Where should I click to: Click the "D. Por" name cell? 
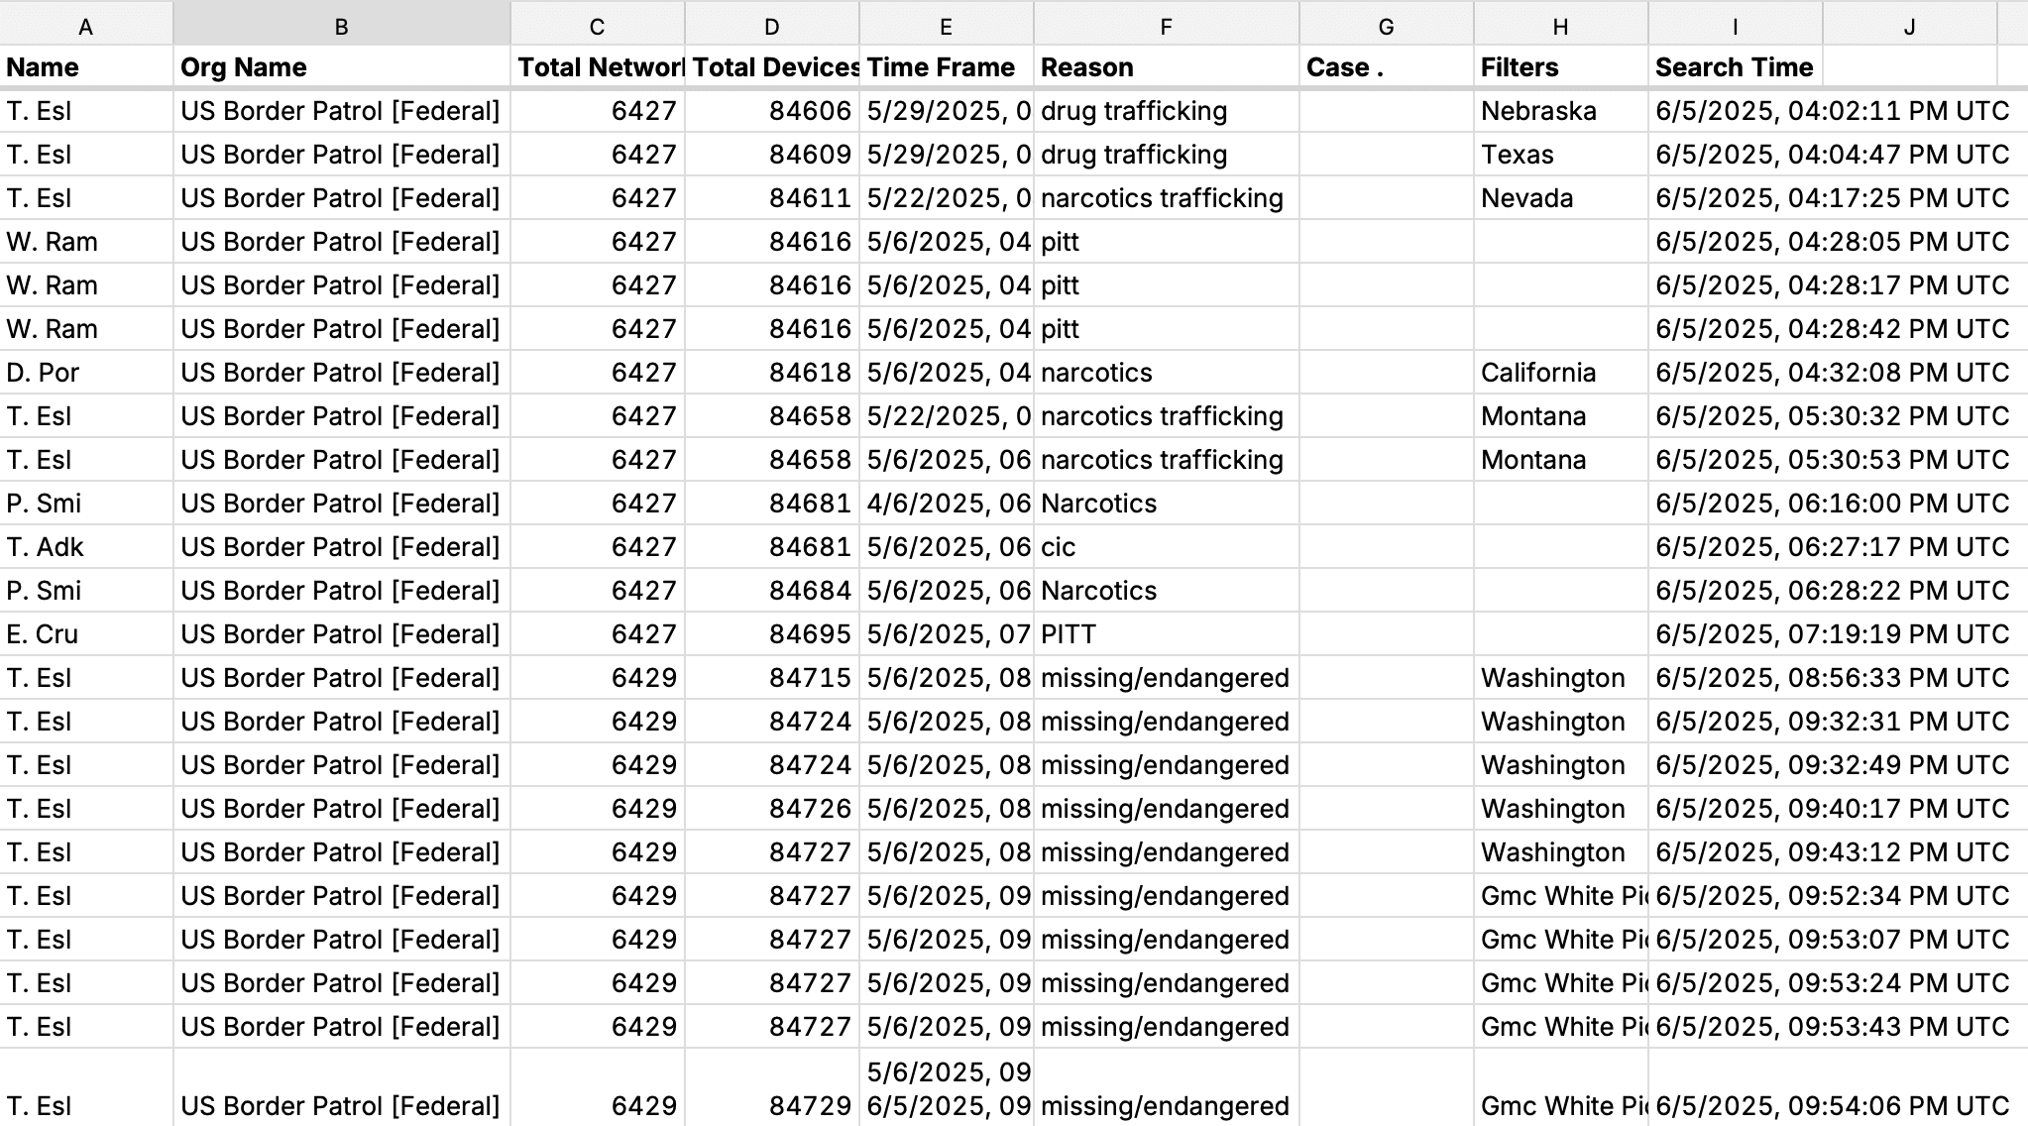[x=86, y=373]
